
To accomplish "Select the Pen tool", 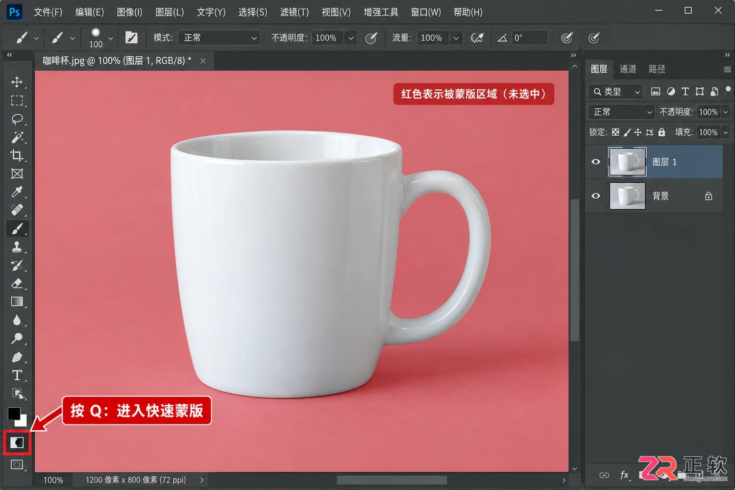I will 17,357.
